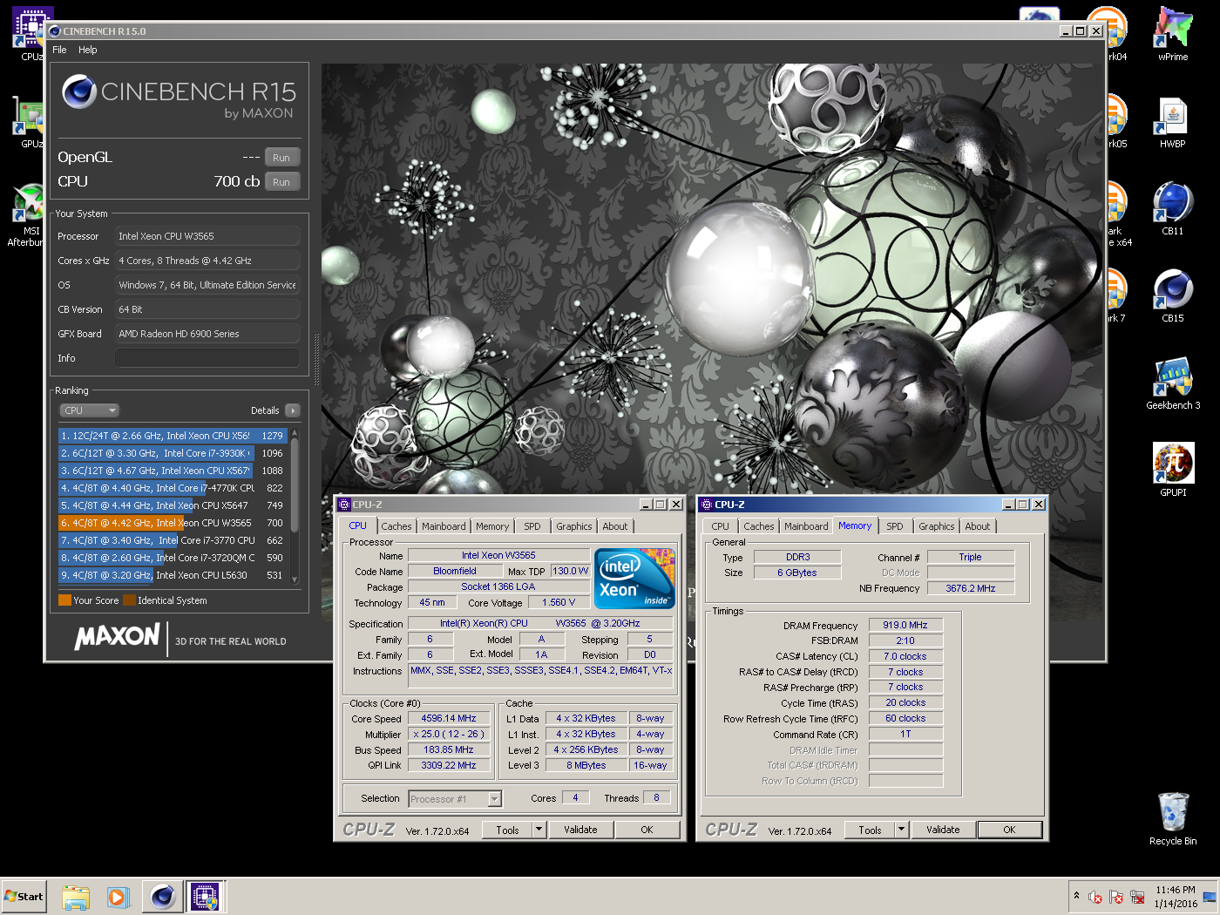
Task: Click Validate in left CPU-Z window
Action: tap(580, 830)
